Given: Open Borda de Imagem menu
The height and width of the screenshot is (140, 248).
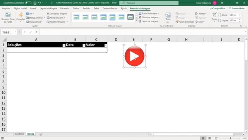Looking at the screenshot, I should point(149,13).
